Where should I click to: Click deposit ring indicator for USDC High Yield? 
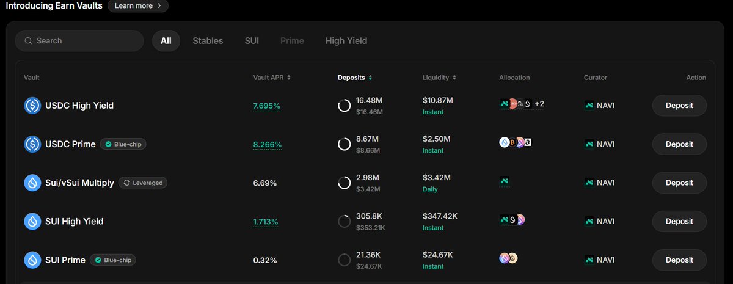(344, 106)
